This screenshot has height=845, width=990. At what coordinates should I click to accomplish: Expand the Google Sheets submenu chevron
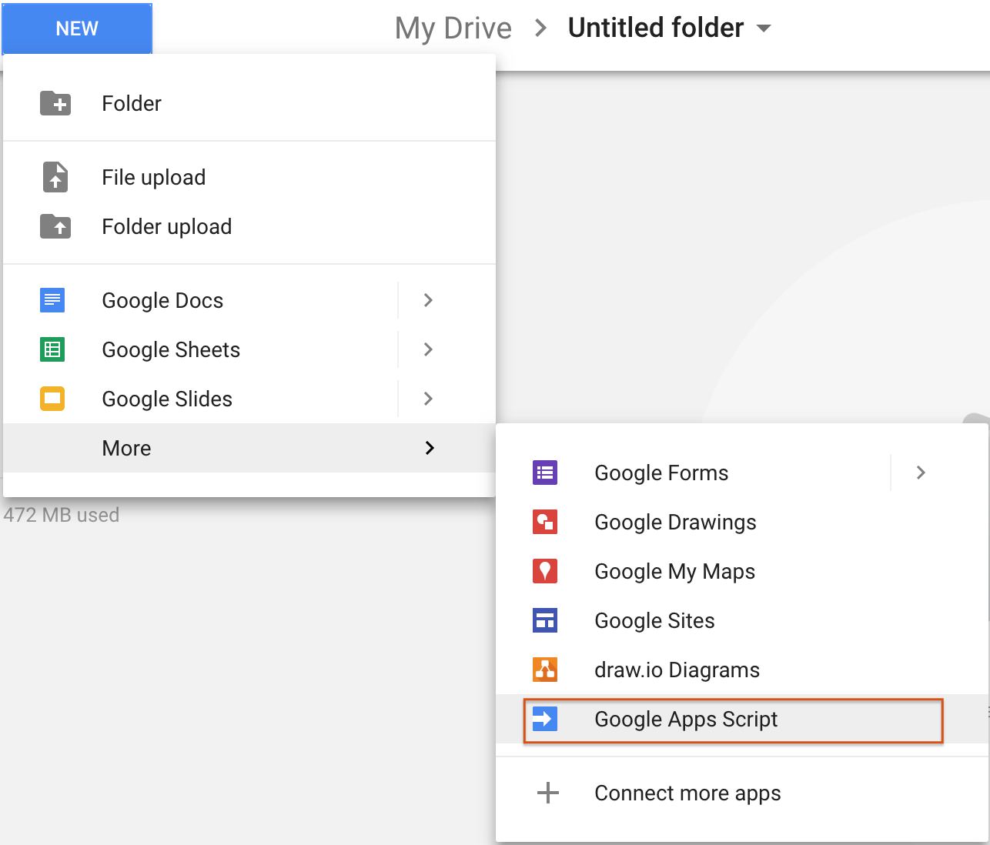(x=429, y=349)
